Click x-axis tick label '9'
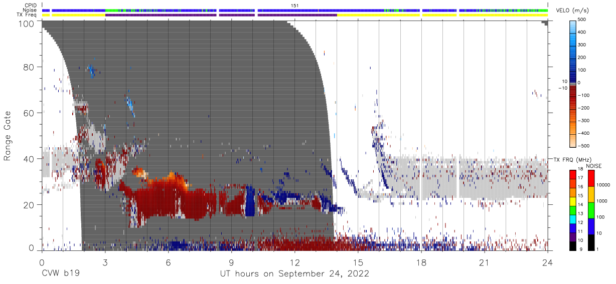Image resolution: width=616 pixels, height=284 pixels. [231, 262]
